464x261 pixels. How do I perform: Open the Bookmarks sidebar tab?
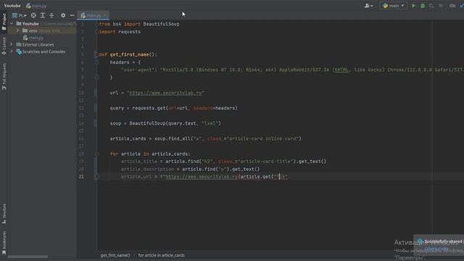[x=4, y=243]
